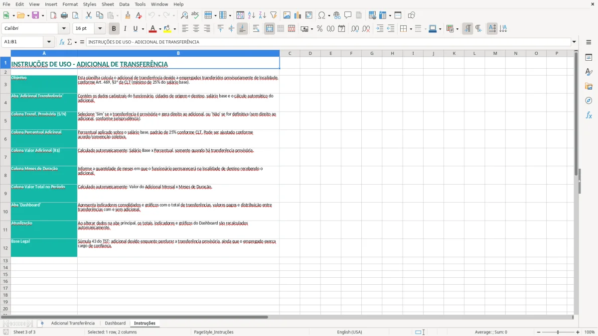Viewport: 598px width, 336px height.
Task: Click the Add Decimal Place icon
Action: pos(355,29)
